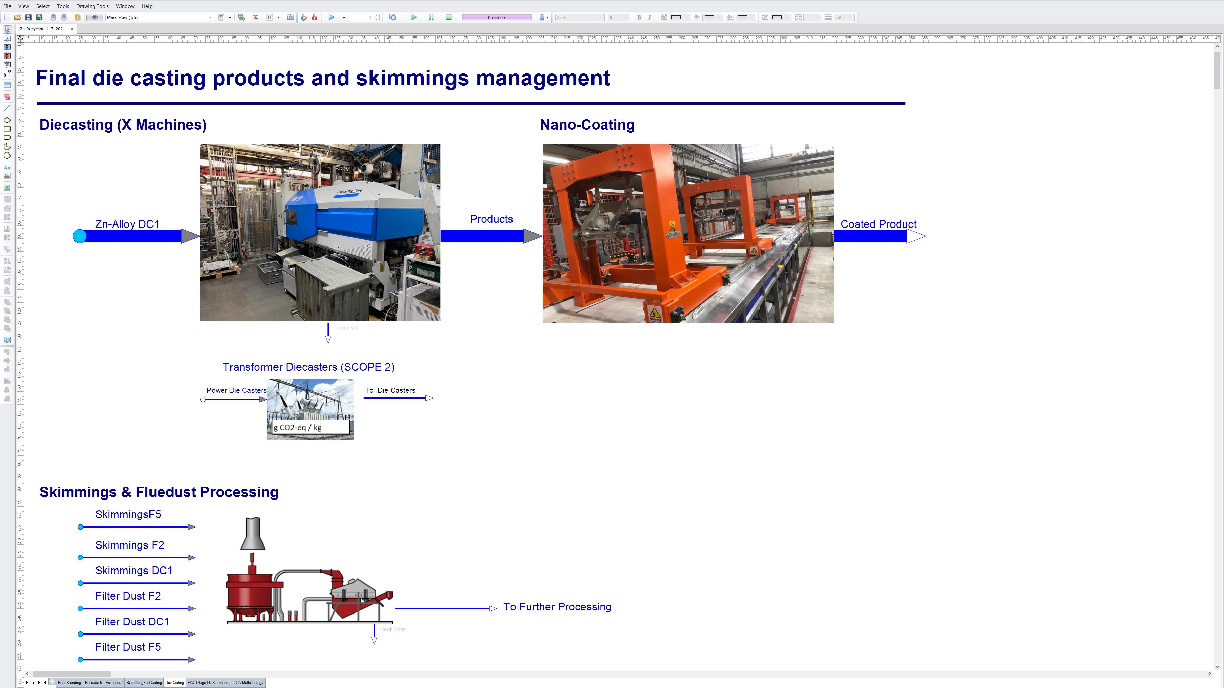Click the Open file folder icon
This screenshot has width=1224, height=688.
pyautogui.click(x=18, y=18)
